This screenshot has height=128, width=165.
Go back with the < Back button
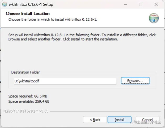(95, 120)
